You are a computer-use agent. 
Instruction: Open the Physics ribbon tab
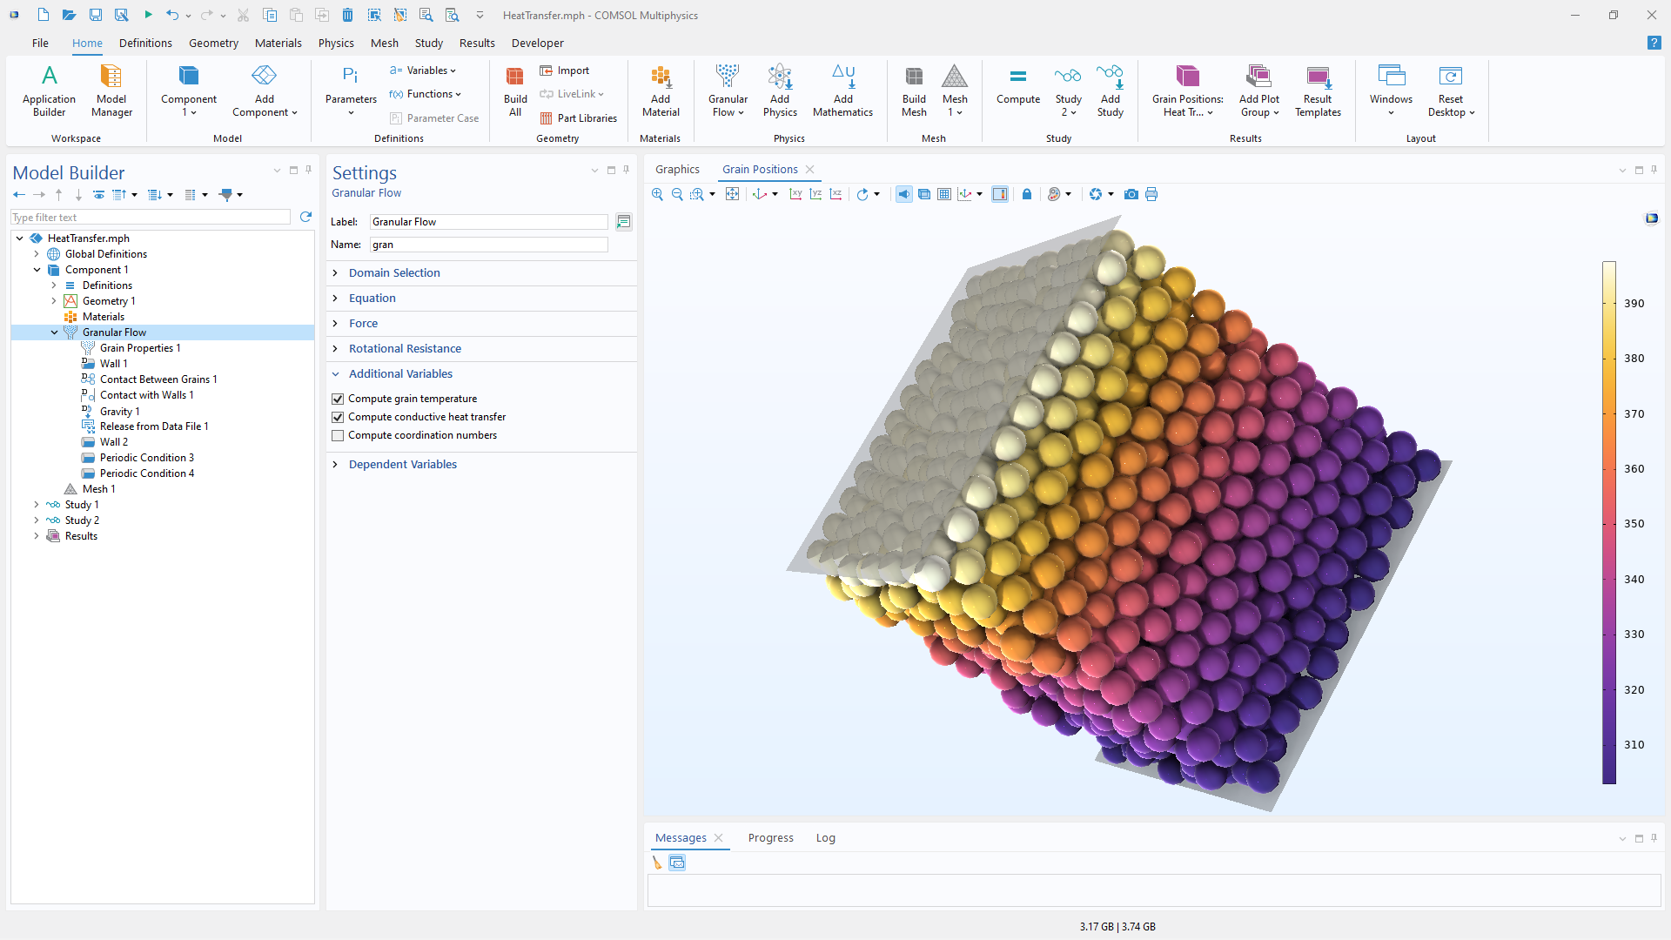pyautogui.click(x=336, y=43)
